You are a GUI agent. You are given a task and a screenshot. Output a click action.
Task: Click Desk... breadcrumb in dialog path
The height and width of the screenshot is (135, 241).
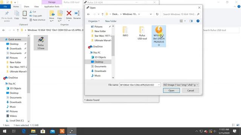click(x=116, y=14)
